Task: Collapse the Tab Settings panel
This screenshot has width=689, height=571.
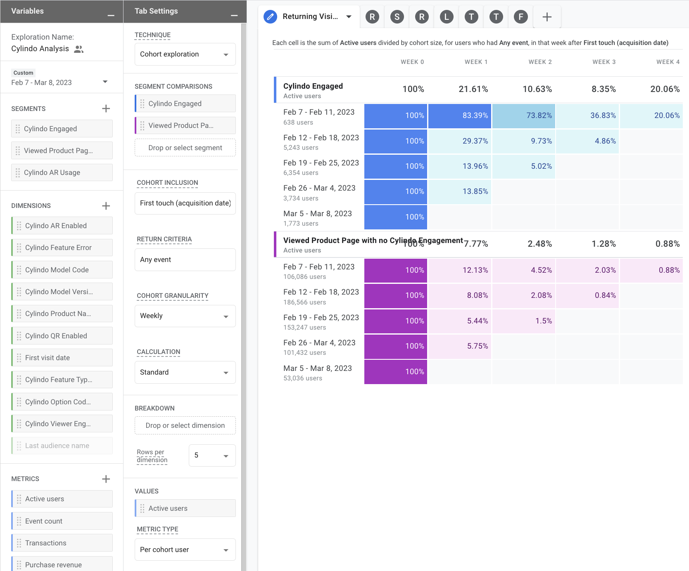Action: click(234, 15)
